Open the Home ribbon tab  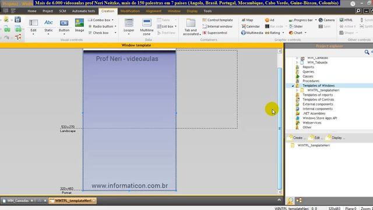(32, 11)
